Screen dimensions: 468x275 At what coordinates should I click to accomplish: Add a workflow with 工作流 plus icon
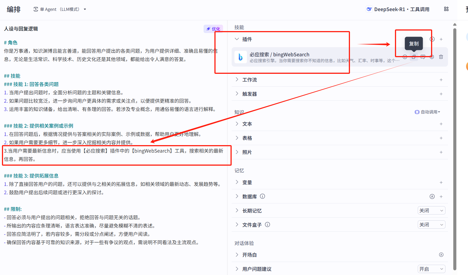[x=441, y=80]
